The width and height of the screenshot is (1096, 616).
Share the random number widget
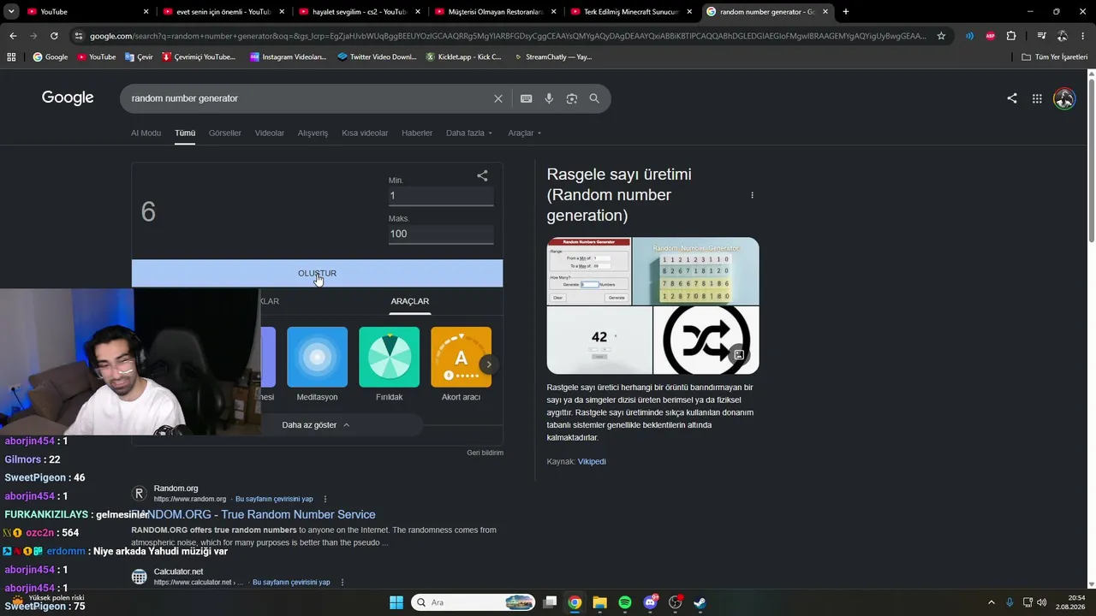(x=482, y=175)
